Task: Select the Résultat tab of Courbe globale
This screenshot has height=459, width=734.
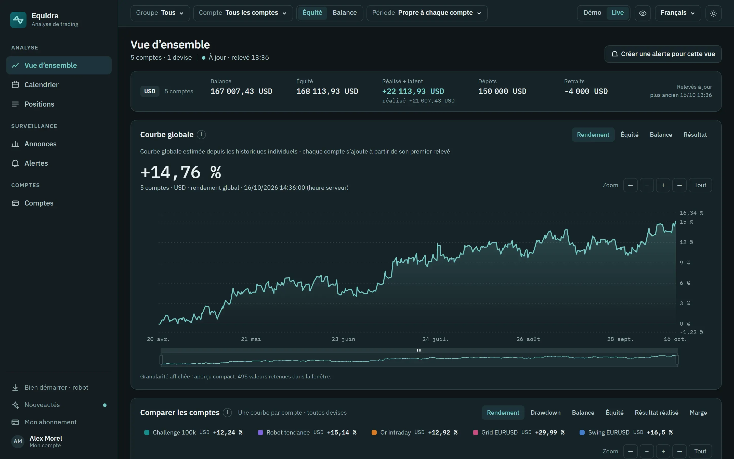Action: (695, 134)
